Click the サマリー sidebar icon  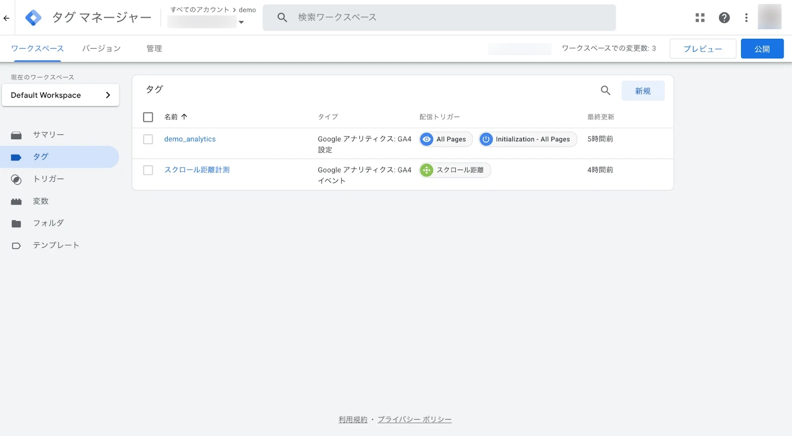(x=16, y=135)
